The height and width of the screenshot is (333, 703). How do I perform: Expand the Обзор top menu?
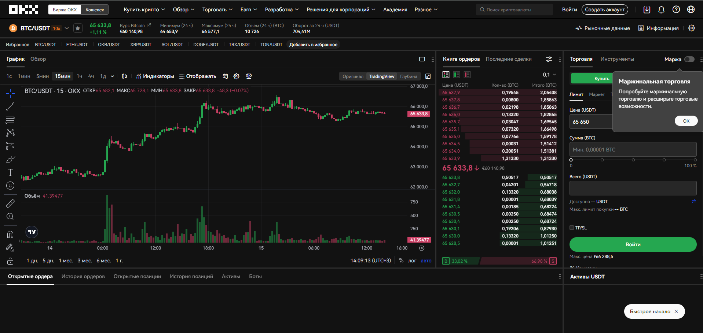183,10
